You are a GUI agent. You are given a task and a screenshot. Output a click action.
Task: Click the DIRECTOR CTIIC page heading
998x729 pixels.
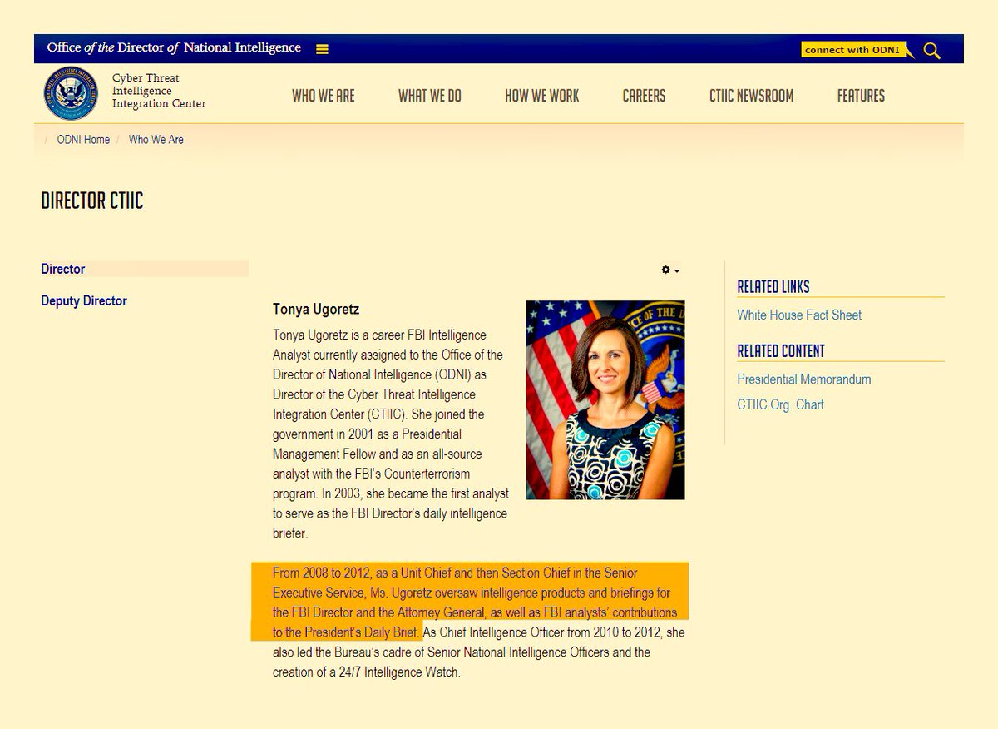pos(92,201)
